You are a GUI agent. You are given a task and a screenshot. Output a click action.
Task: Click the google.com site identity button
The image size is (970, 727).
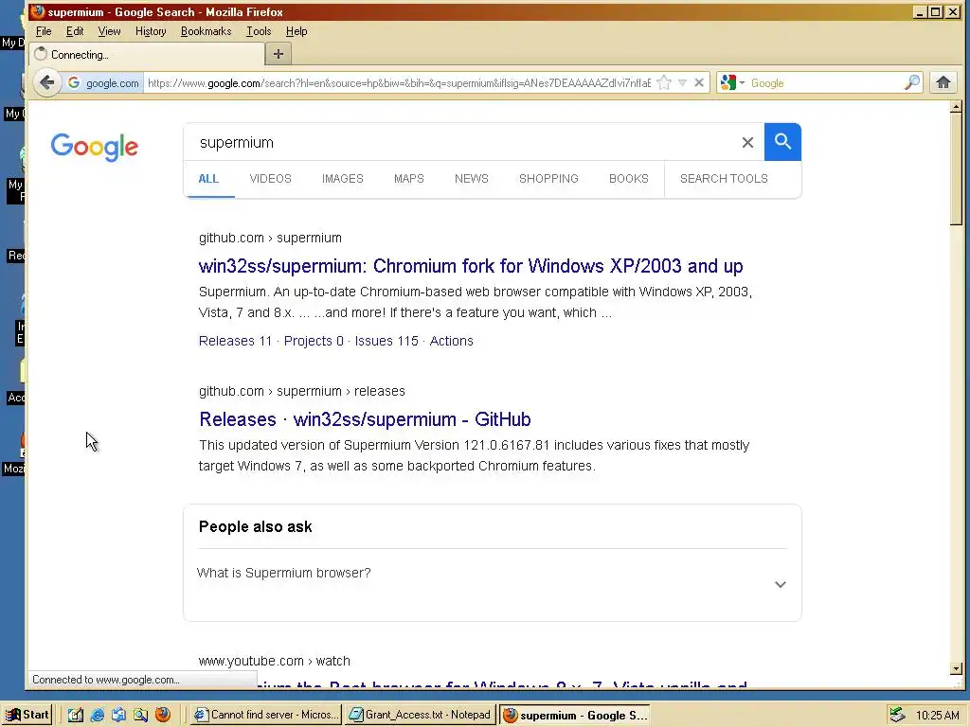(103, 83)
